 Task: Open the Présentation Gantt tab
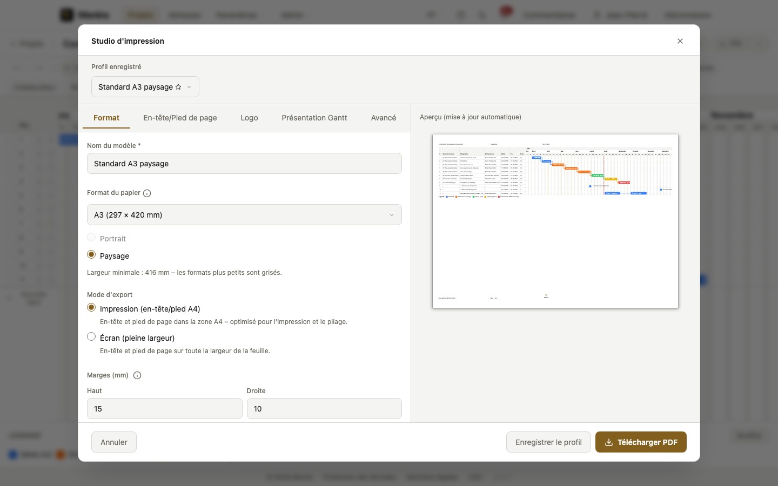[x=314, y=118]
